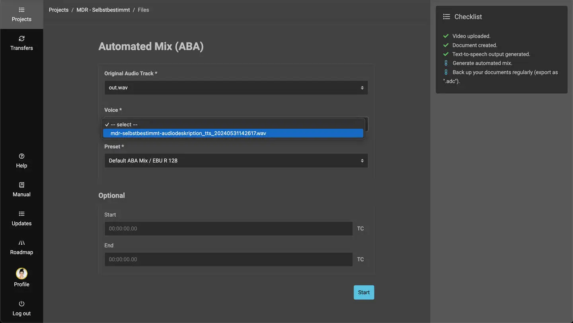
Task: Open the Manual book icon
Action: (x=21, y=185)
